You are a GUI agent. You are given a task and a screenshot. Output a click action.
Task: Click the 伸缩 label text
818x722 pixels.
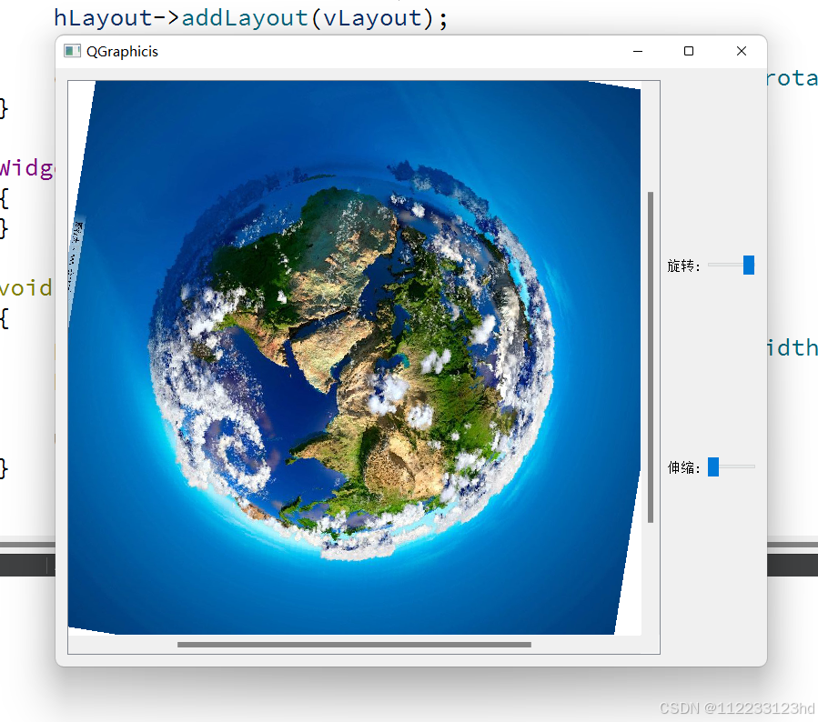coord(683,467)
